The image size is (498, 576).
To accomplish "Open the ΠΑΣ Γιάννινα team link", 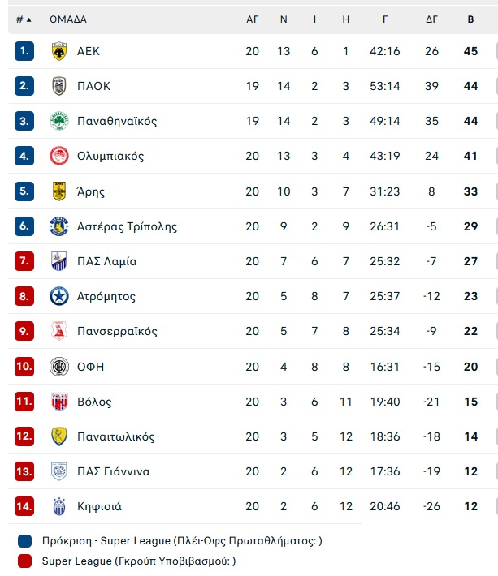I will 113,471.
